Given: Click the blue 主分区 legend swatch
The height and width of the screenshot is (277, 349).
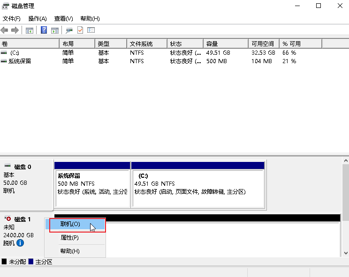Looking at the screenshot, I should click(x=30, y=262).
